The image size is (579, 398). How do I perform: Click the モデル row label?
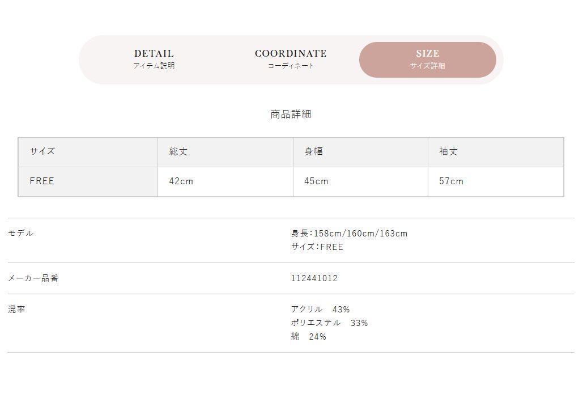[20, 233]
